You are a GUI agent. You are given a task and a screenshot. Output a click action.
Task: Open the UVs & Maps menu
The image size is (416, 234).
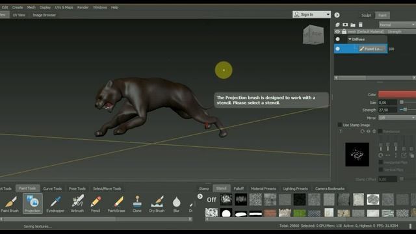pyautogui.click(x=64, y=7)
